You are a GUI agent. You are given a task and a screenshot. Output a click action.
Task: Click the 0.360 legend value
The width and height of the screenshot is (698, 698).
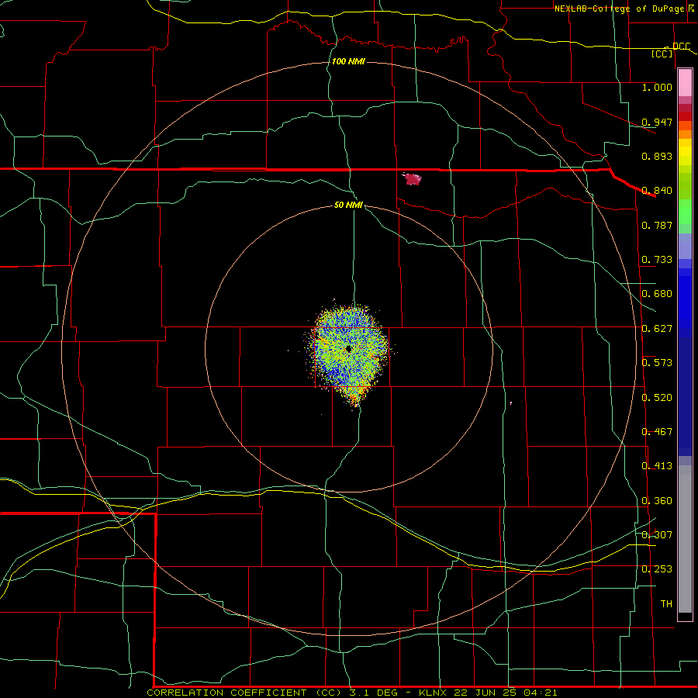657,501
